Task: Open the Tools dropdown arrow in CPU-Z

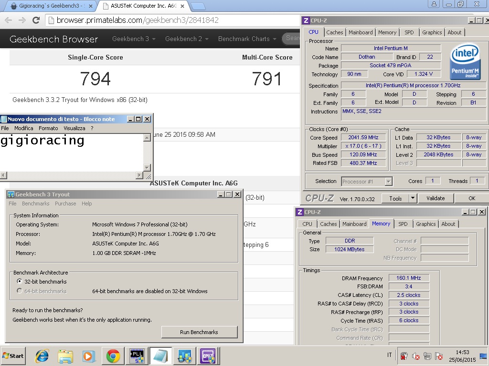Action: point(412,198)
